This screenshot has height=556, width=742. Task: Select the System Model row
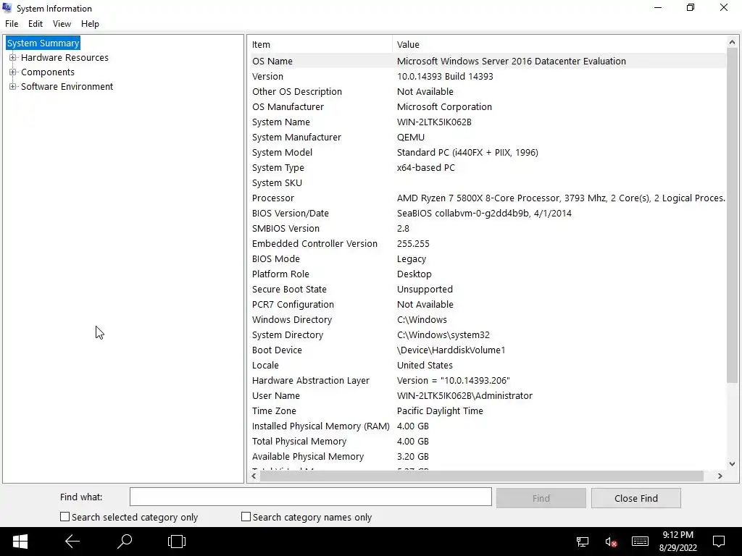(488, 152)
